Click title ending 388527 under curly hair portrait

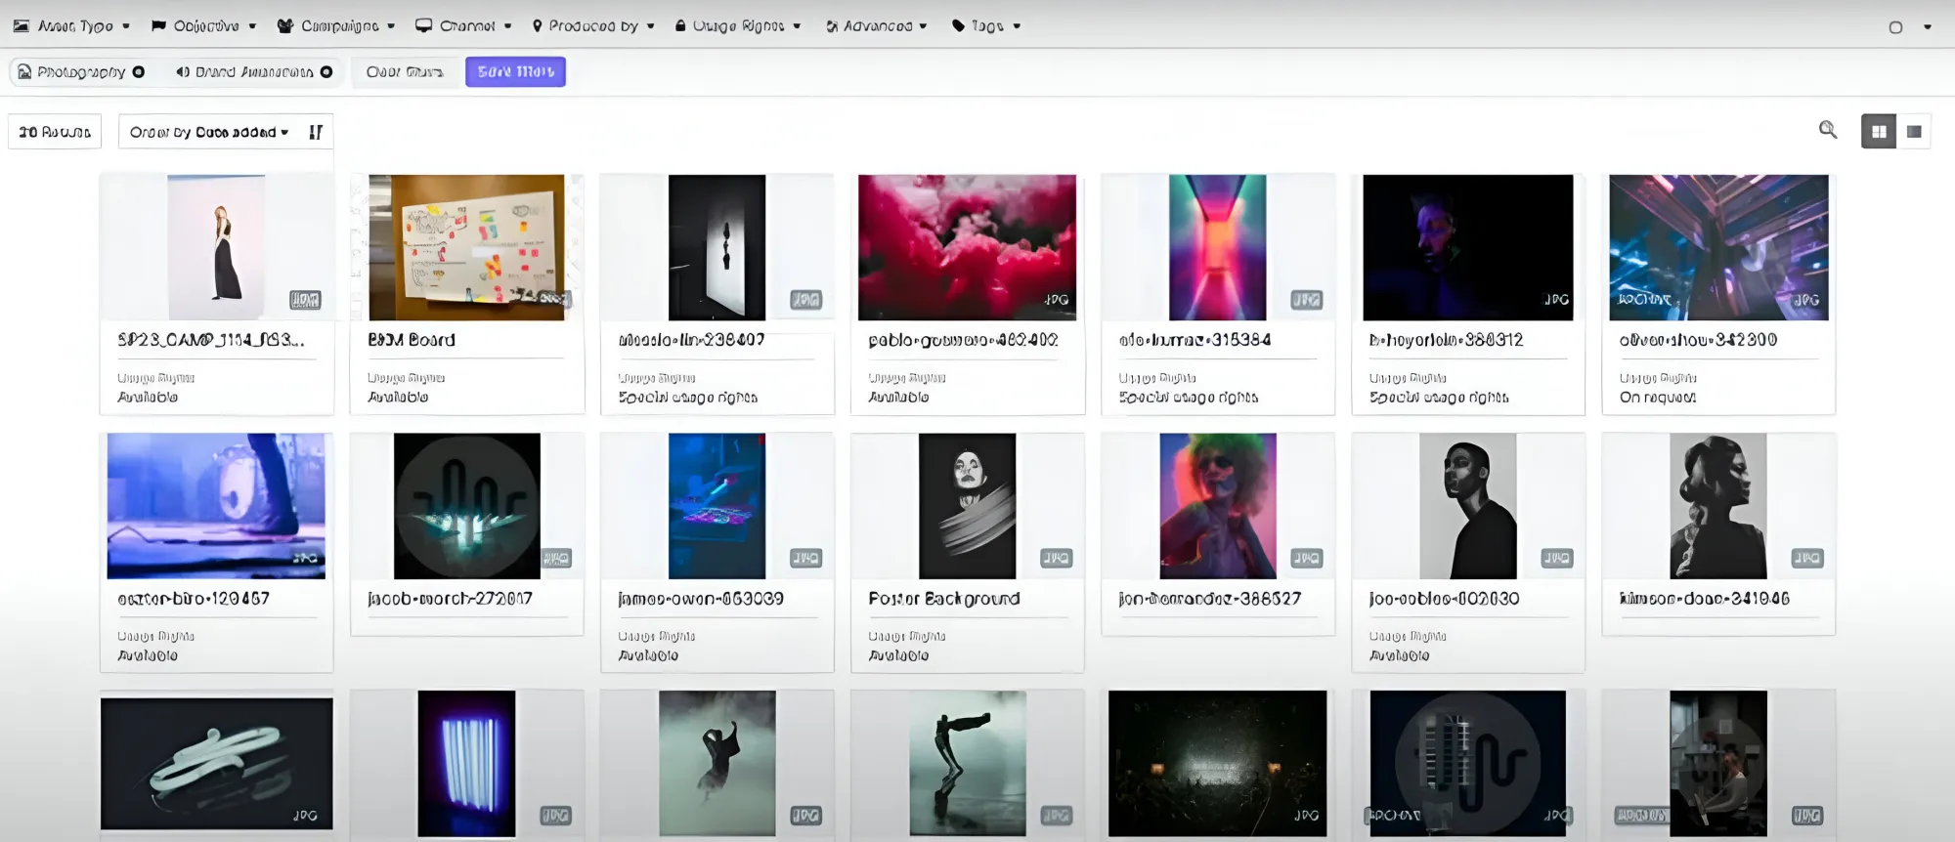(1209, 599)
